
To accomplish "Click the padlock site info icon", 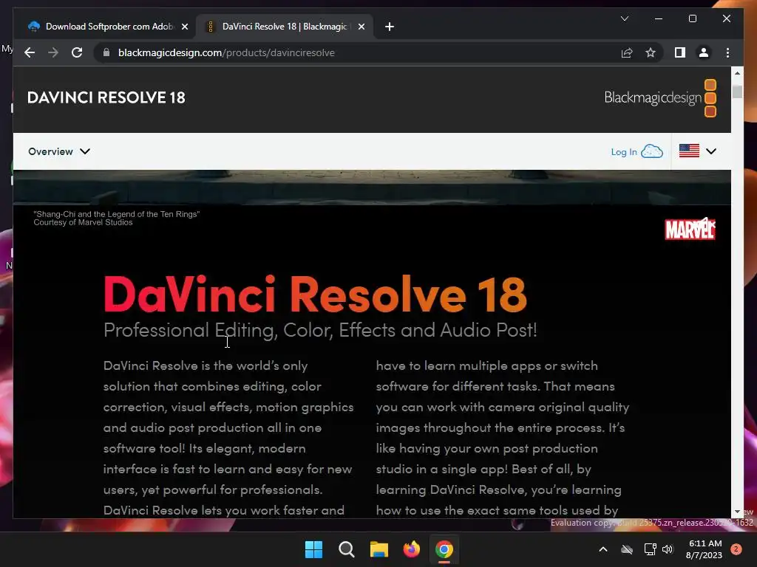I will click(106, 52).
